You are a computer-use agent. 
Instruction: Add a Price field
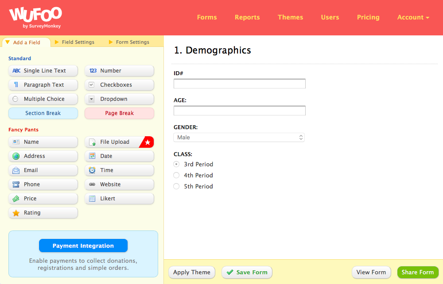[x=43, y=199]
